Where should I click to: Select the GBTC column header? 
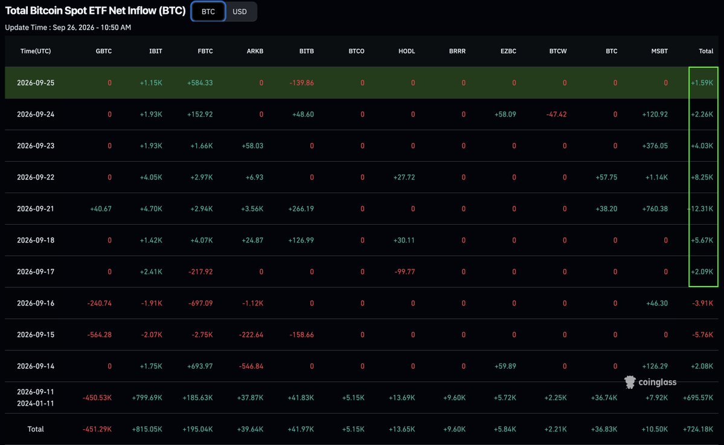pyautogui.click(x=103, y=51)
